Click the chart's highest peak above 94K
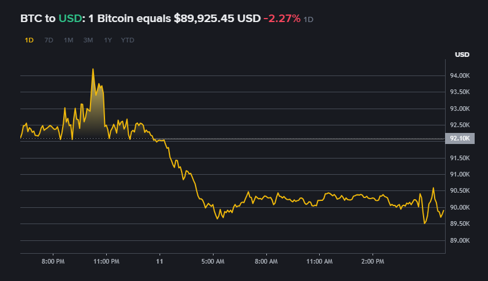The width and height of the screenshot is (488, 281). (x=93, y=69)
